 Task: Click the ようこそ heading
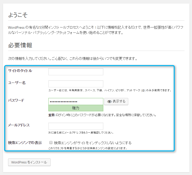pyautogui.click(x=18, y=15)
